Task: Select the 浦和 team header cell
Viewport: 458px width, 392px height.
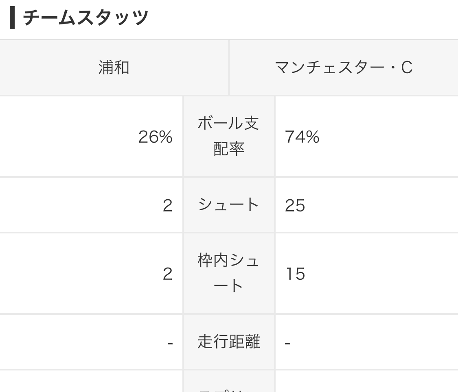Action: pyautogui.click(x=114, y=68)
